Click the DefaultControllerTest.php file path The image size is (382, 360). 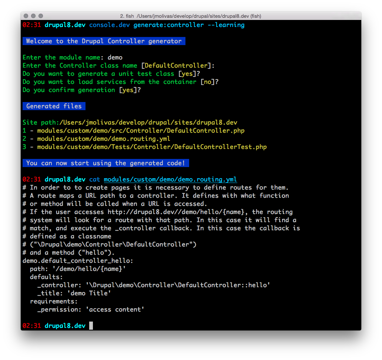152,147
